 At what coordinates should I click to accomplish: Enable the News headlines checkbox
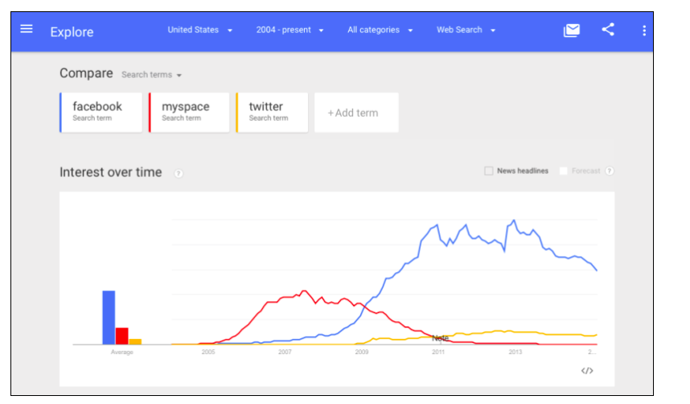tap(489, 171)
